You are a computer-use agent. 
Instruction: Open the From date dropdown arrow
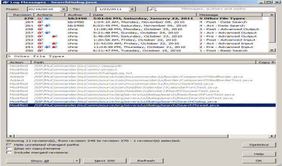[x=64, y=9]
